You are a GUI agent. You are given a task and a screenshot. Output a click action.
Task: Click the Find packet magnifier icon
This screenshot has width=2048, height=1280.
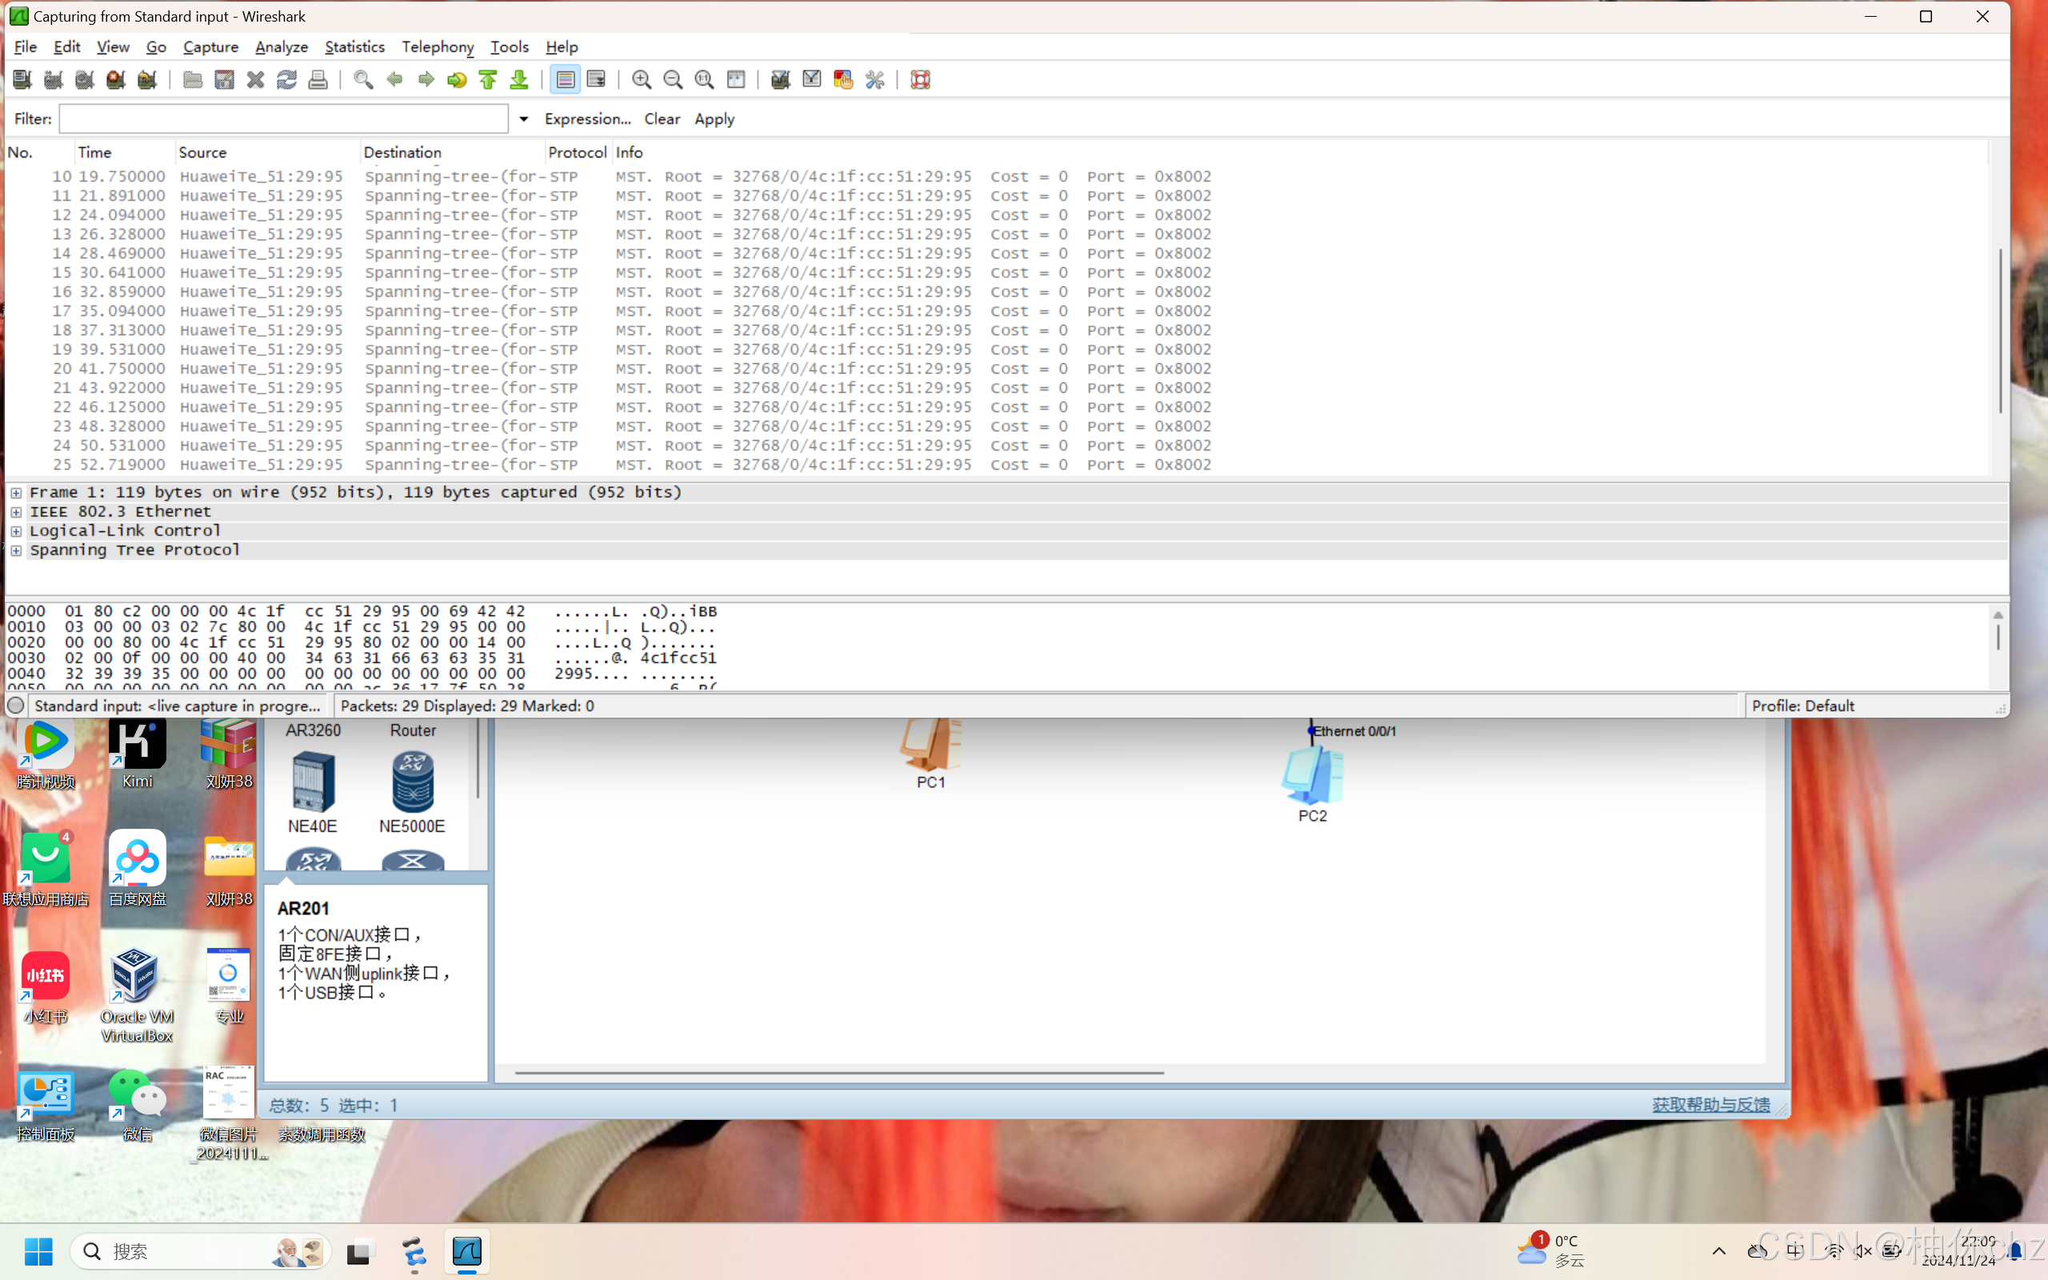click(363, 79)
